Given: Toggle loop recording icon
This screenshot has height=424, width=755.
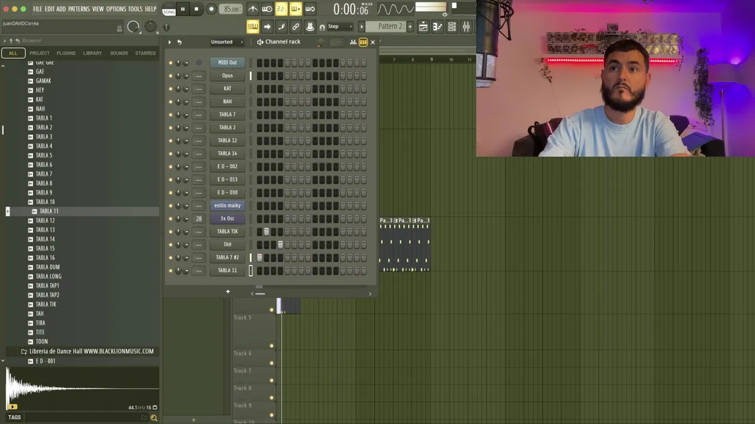Looking at the screenshot, I should click(x=310, y=9).
